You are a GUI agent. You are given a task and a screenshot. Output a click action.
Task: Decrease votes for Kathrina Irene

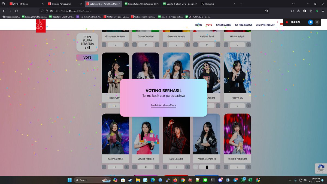point(104,167)
